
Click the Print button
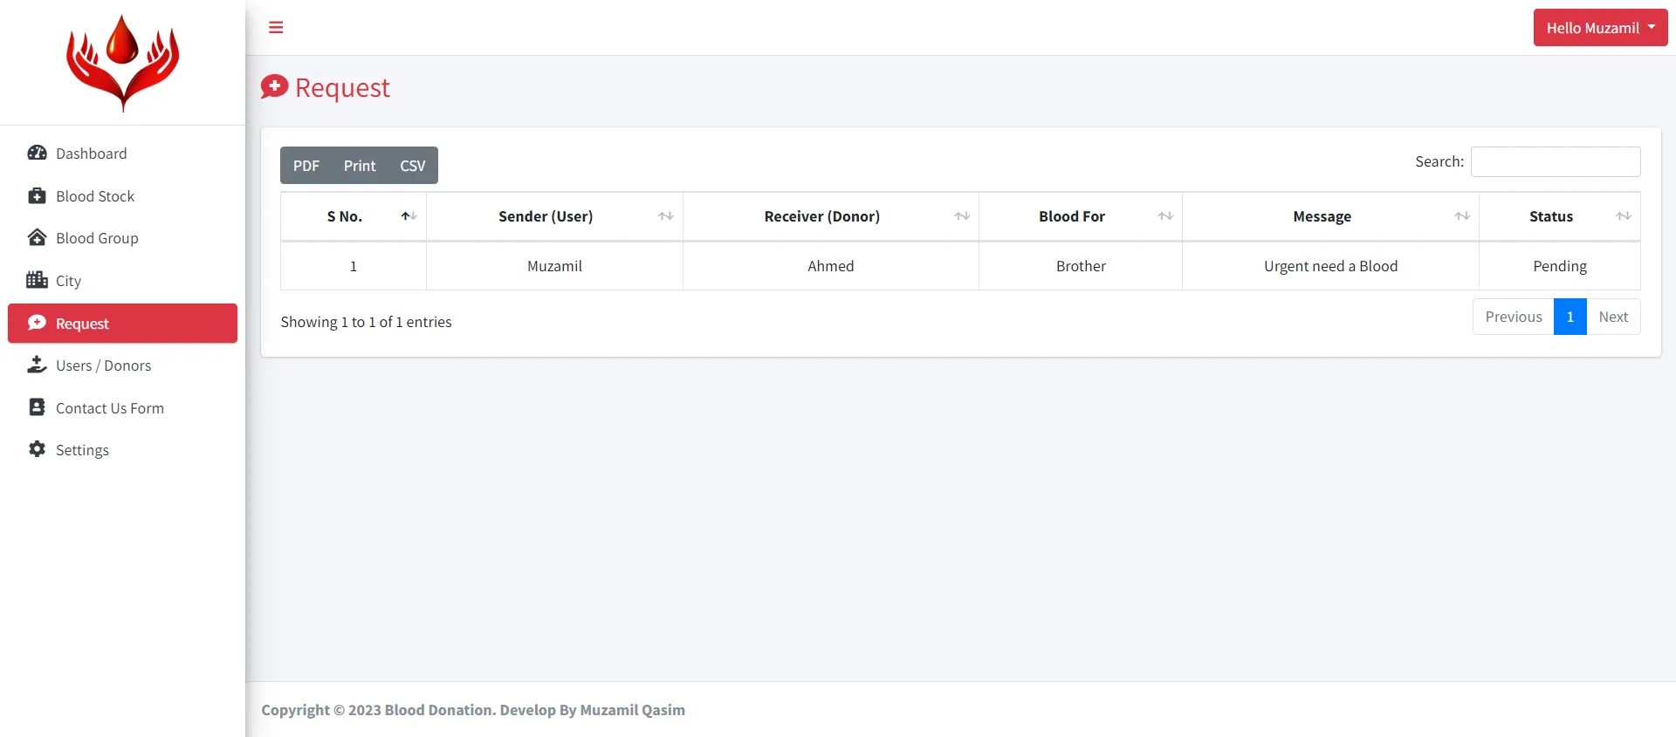[360, 166]
